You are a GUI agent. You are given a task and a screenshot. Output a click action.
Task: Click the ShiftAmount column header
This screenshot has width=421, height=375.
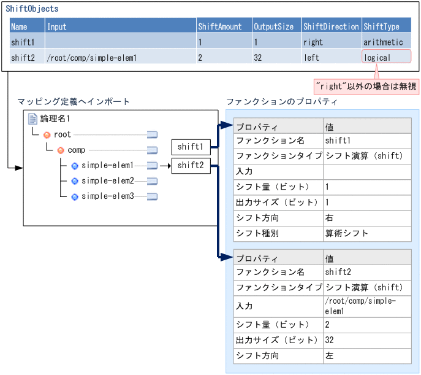coord(223,27)
